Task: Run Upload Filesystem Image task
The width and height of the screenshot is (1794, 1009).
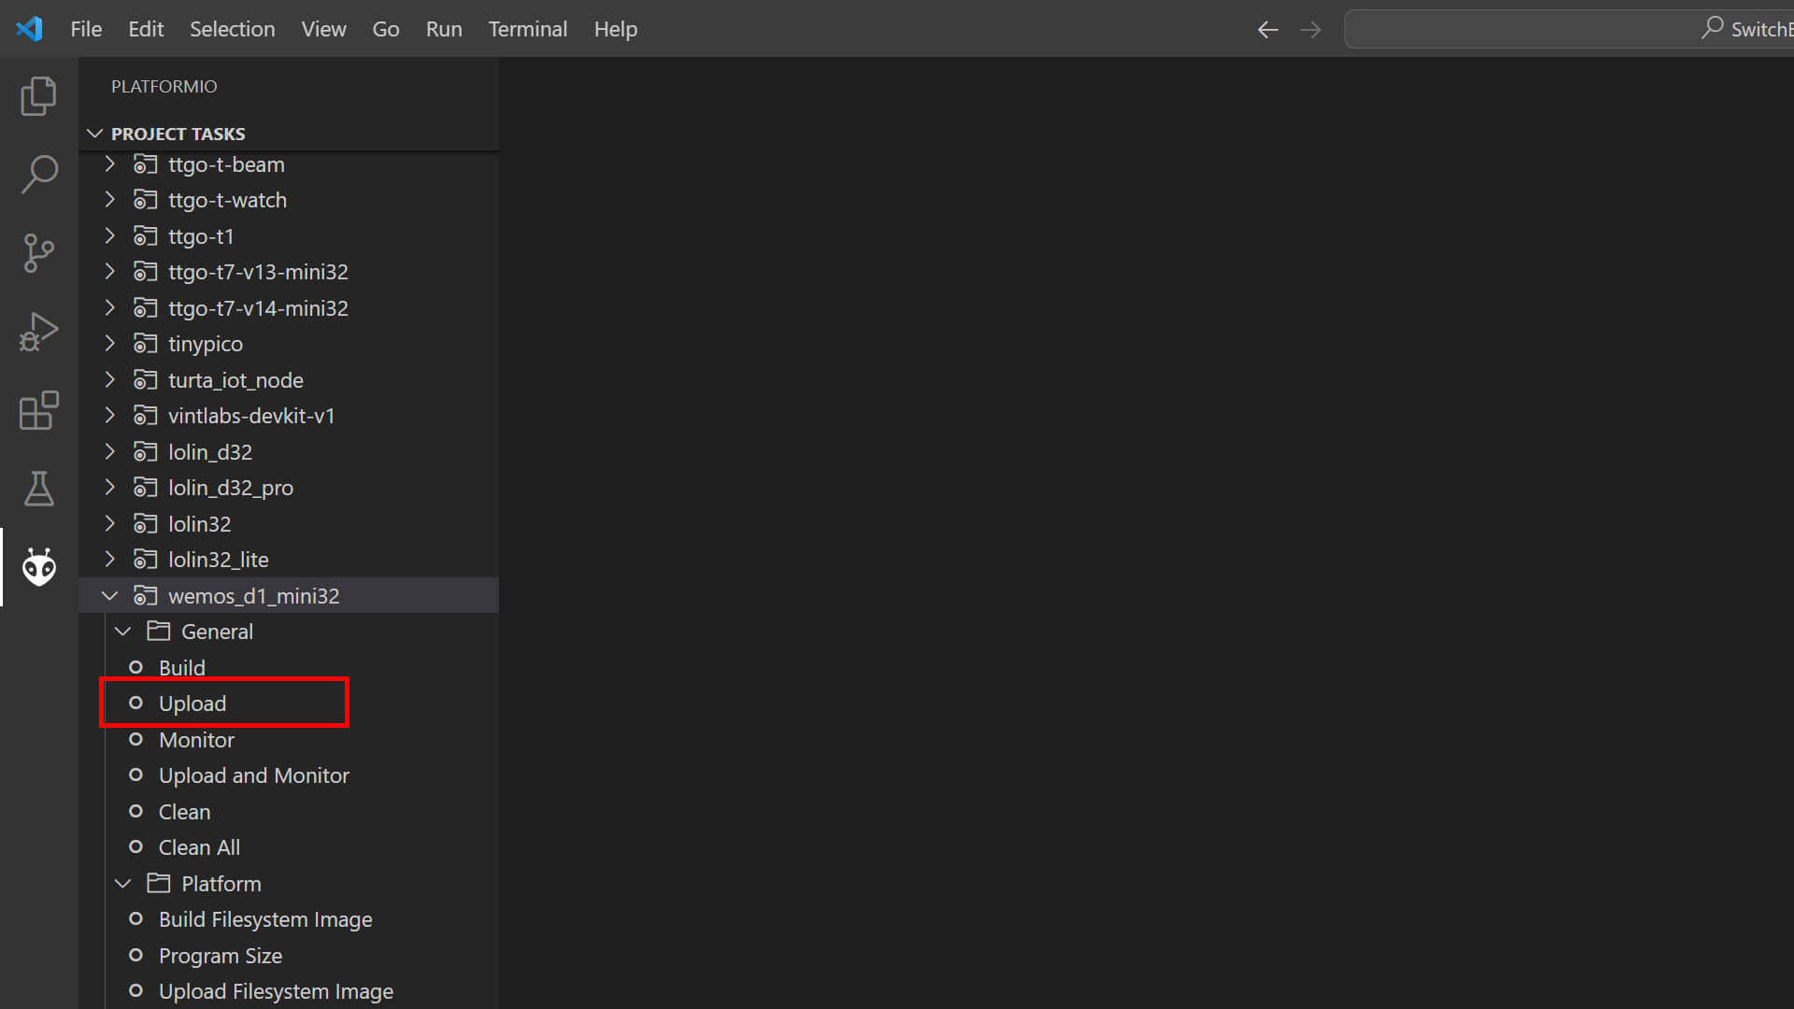Action: point(276,991)
